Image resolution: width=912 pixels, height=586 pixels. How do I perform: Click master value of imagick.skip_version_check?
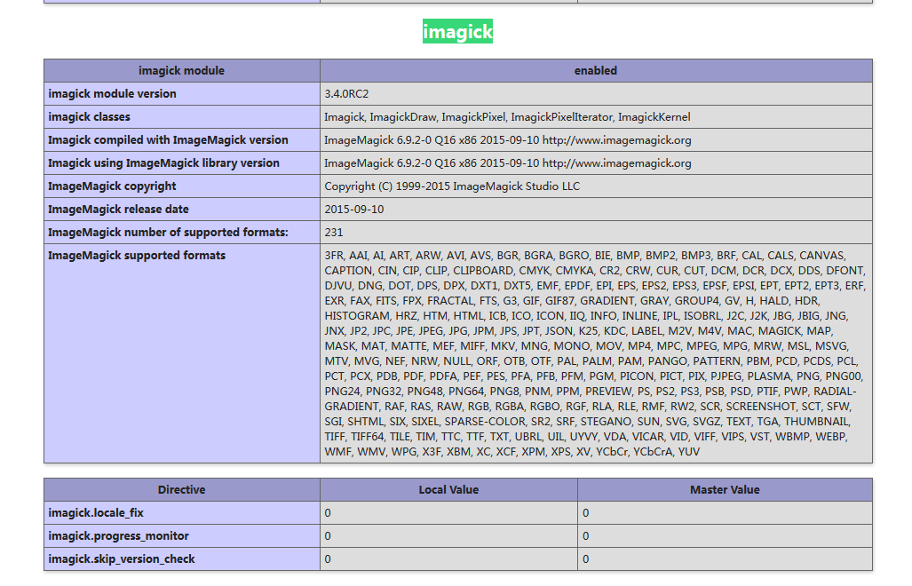pos(725,558)
